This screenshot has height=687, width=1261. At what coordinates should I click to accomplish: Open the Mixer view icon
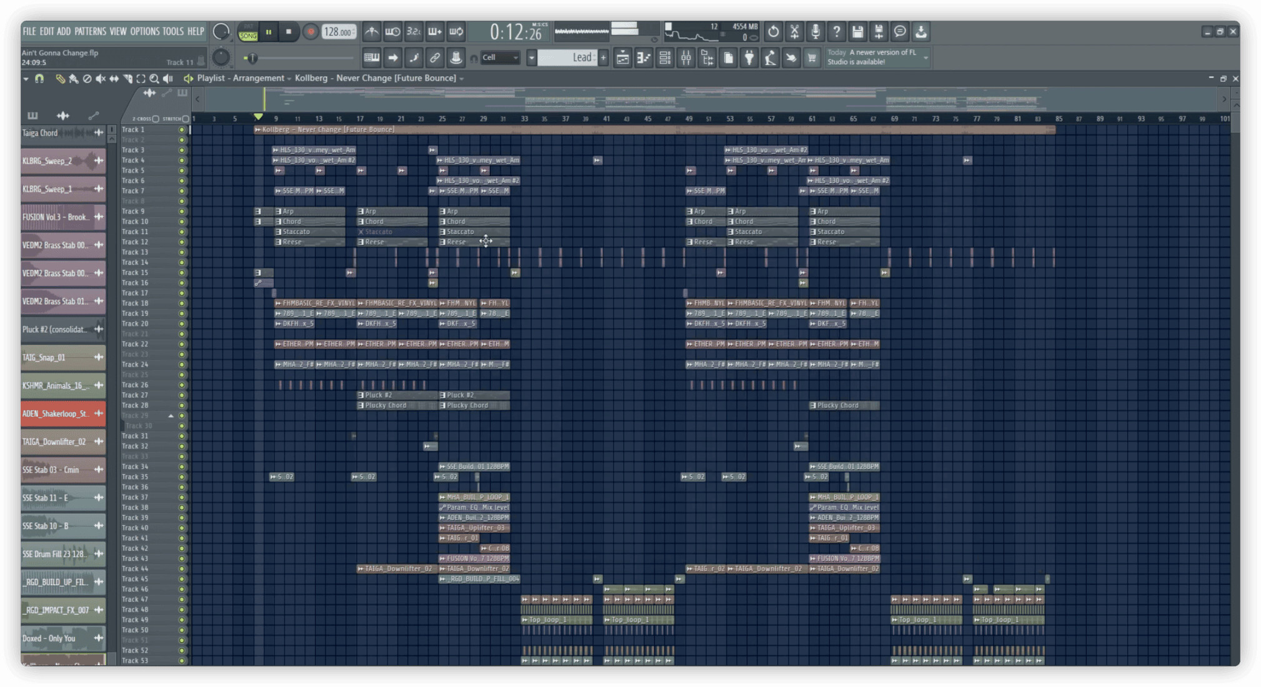point(686,58)
